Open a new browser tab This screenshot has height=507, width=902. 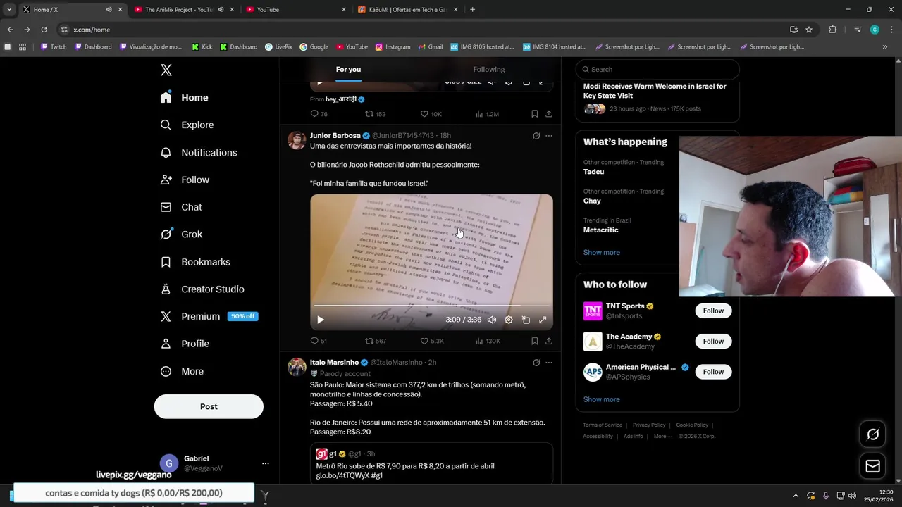(472, 10)
